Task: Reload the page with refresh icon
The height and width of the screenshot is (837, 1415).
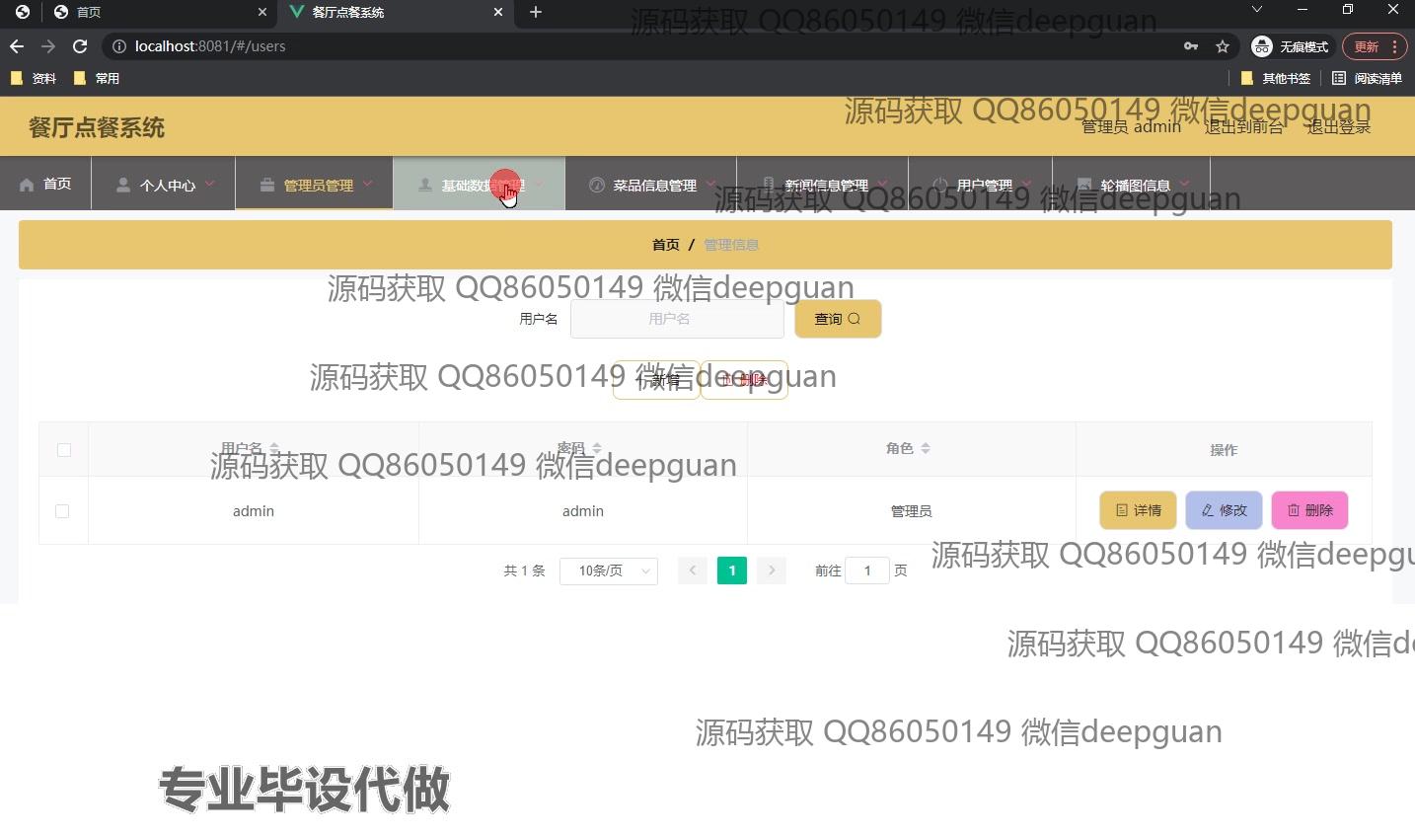Action: point(80,46)
